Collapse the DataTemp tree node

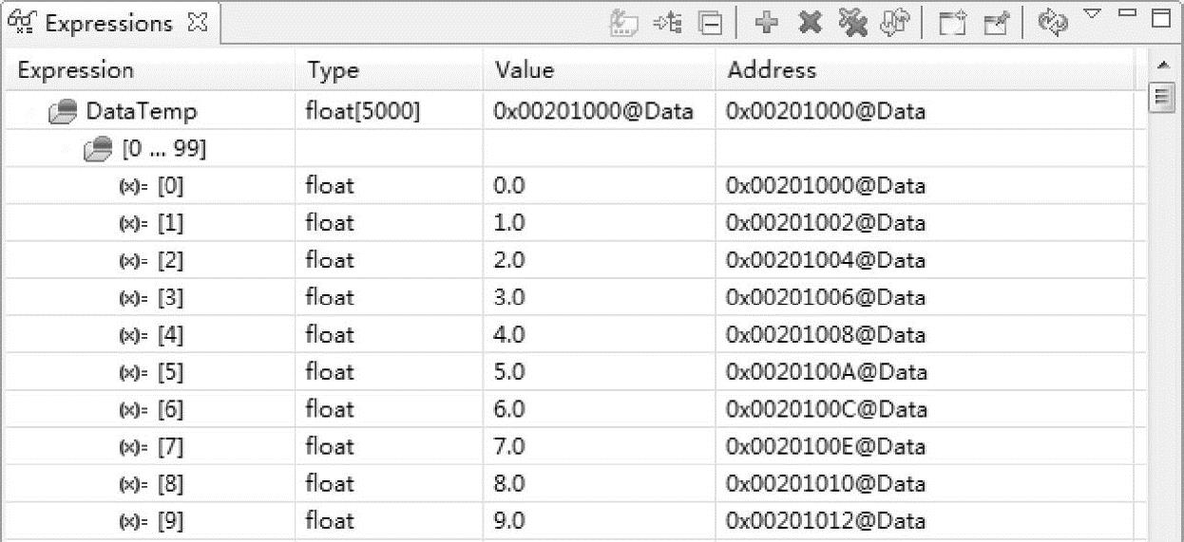click(37, 112)
